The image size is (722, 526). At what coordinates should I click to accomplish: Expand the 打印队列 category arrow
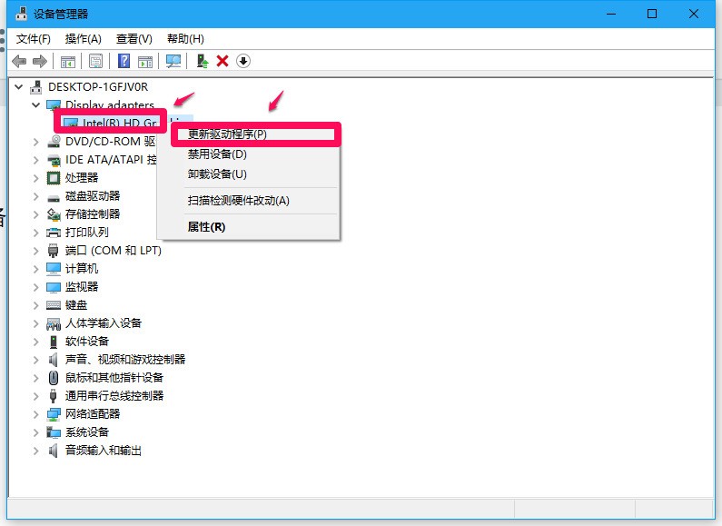click(x=36, y=233)
